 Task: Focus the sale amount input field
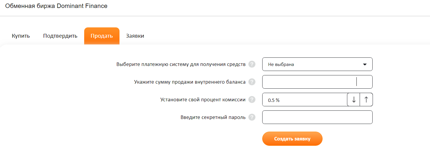tap(317, 82)
